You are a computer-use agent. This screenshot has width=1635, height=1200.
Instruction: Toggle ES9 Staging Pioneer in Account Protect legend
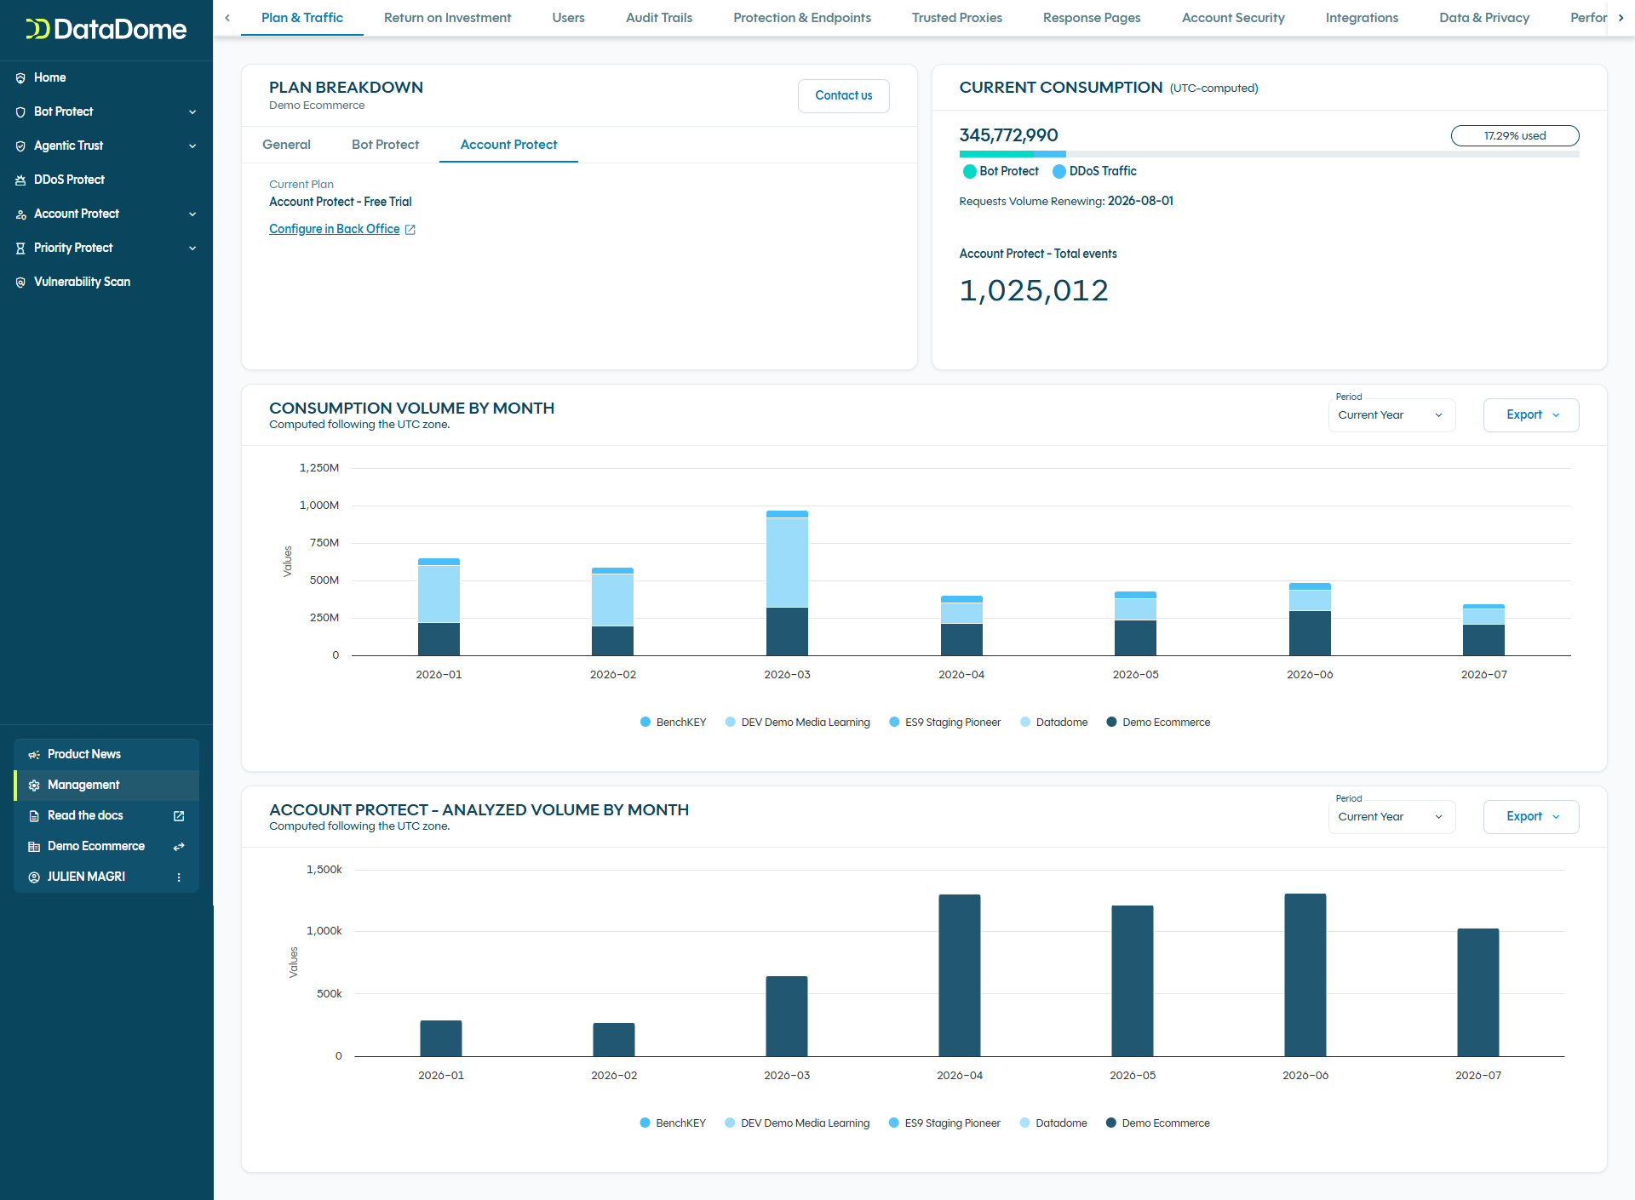coord(944,1123)
